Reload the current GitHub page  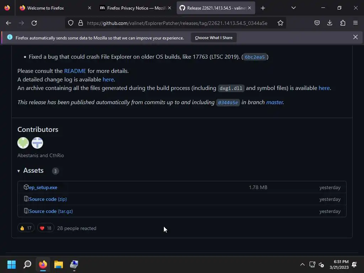click(34, 23)
